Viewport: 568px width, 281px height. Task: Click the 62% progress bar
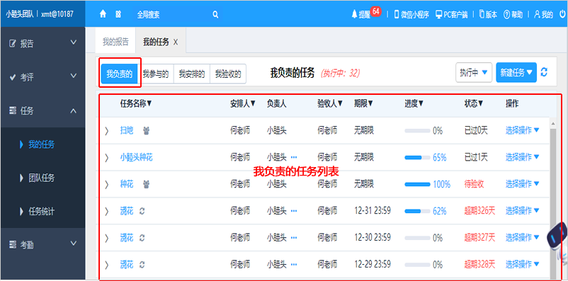pos(417,211)
